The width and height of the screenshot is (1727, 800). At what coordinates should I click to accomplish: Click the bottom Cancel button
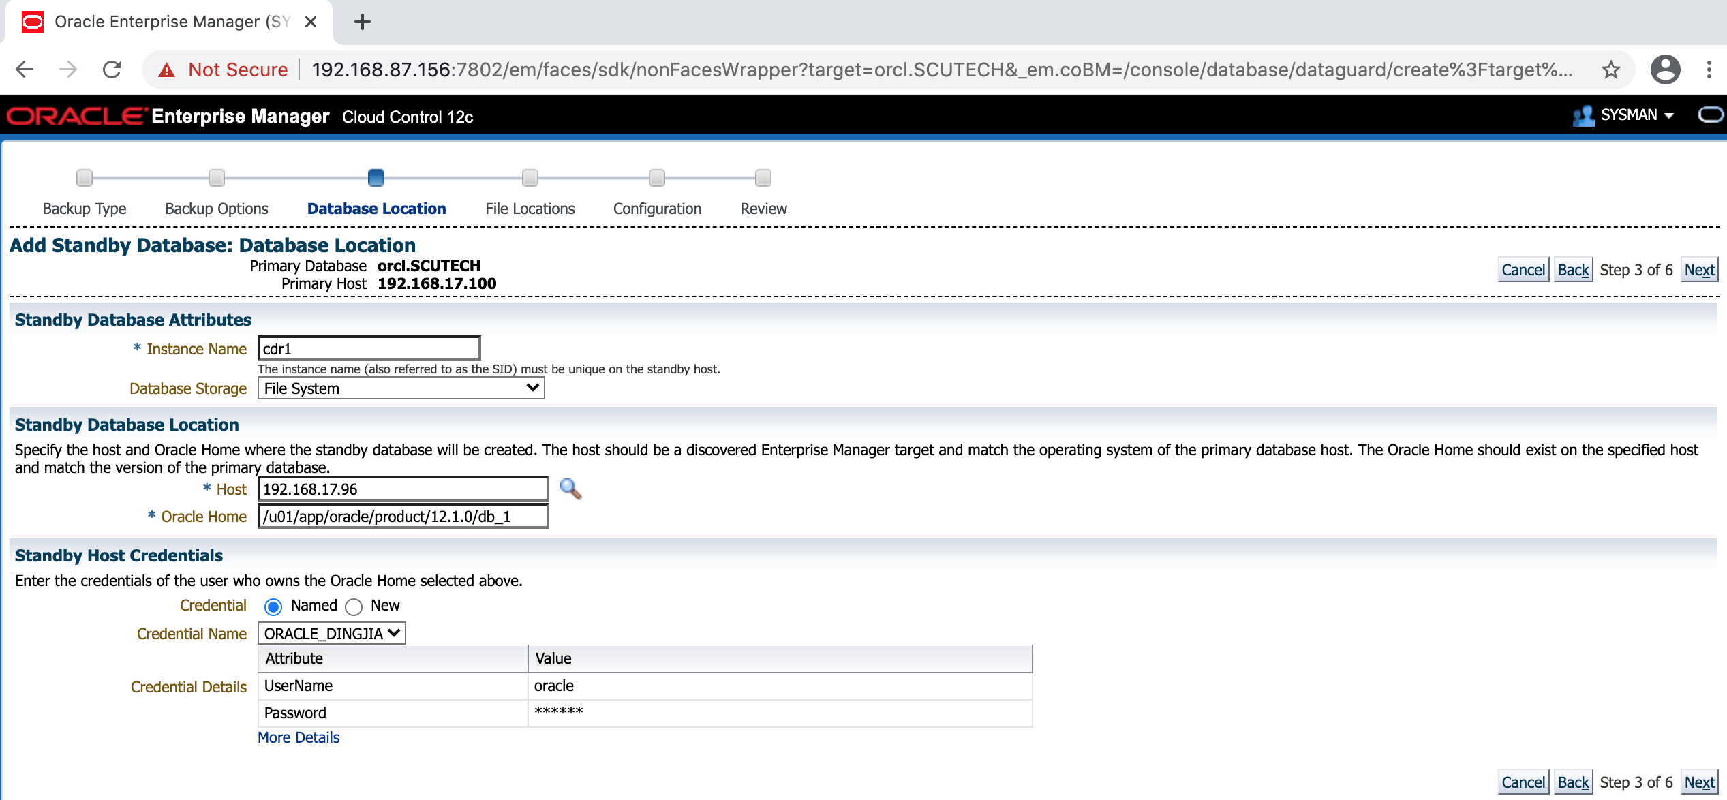(1523, 782)
